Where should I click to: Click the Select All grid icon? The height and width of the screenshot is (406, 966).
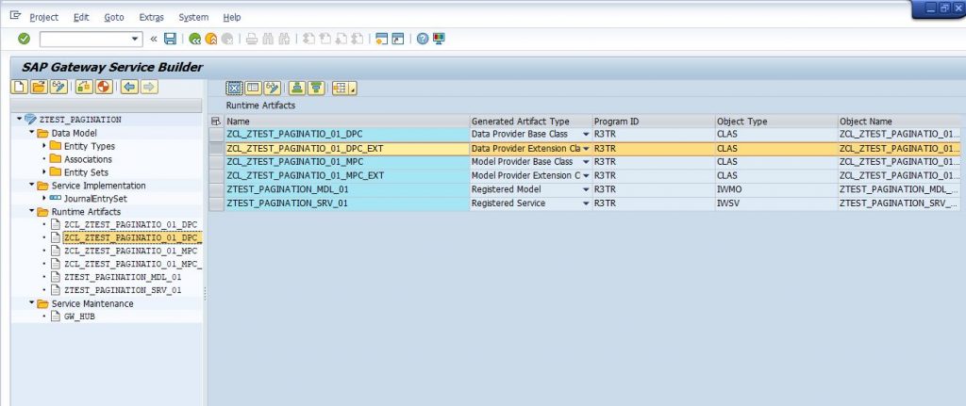point(234,88)
